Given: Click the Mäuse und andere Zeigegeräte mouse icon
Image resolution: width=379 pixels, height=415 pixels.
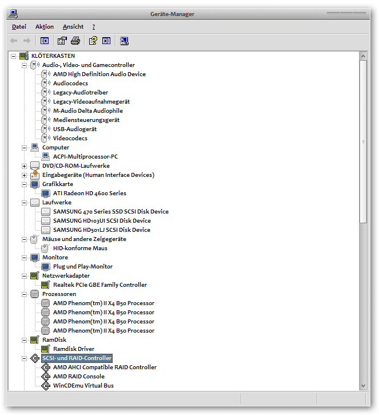Looking at the screenshot, I should [x=35, y=239].
